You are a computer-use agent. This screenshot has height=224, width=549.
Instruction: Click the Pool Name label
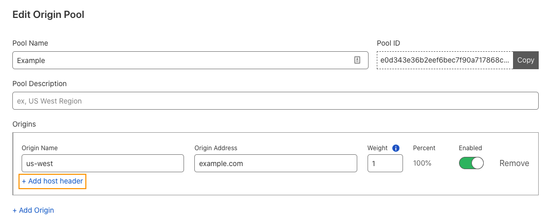pyautogui.click(x=30, y=43)
